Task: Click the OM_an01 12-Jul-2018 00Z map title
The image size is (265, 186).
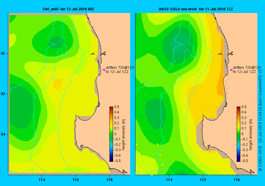Action: (x=68, y=9)
